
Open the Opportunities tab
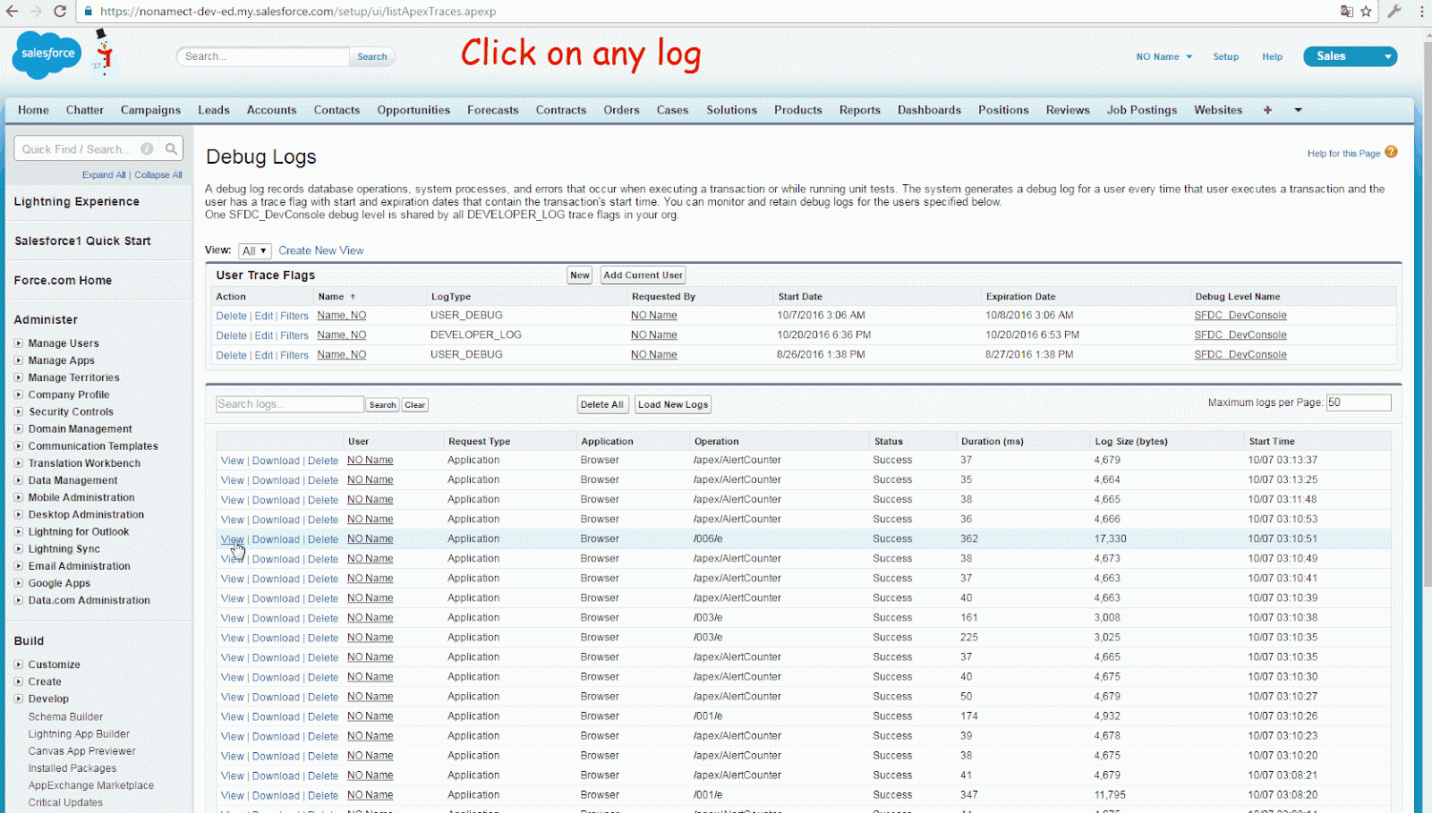[413, 110]
